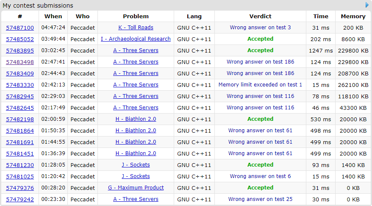Screen dimensions: 372x206
Task: Open the I - Archaeological Research problem
Action: tap(136, 39)
